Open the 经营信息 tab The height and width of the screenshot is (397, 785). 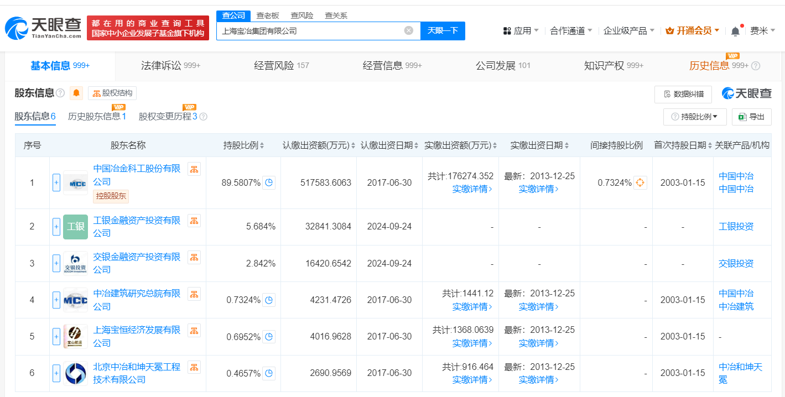[392, 66]
